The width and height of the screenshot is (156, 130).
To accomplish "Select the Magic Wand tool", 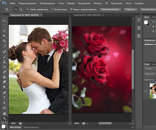I will tap(4, 36).
